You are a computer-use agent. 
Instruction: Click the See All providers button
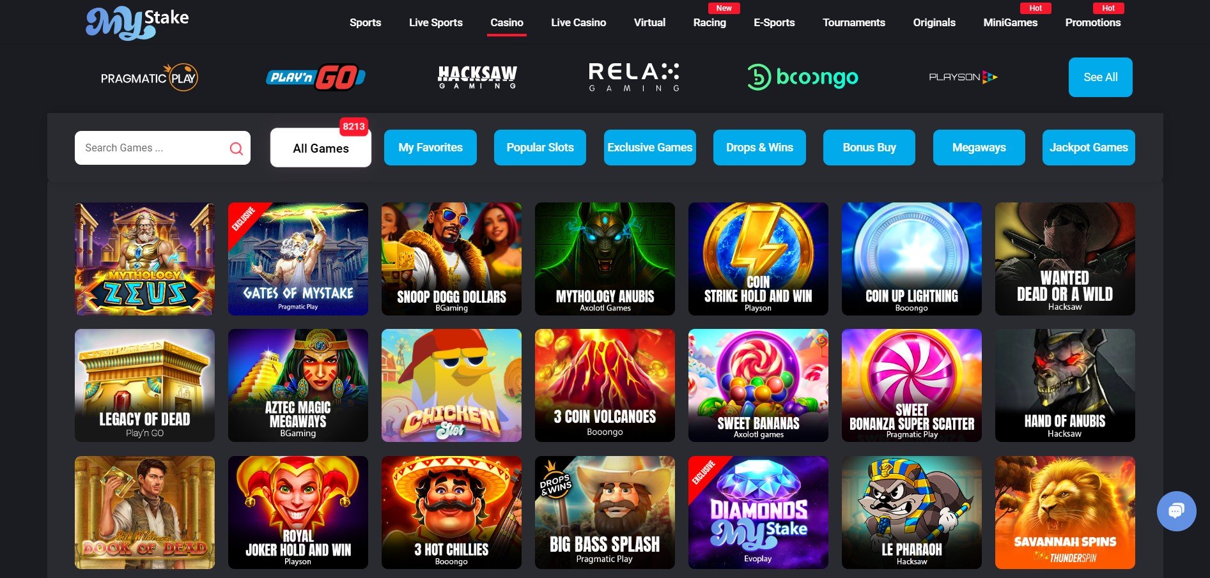(1100, 77)
